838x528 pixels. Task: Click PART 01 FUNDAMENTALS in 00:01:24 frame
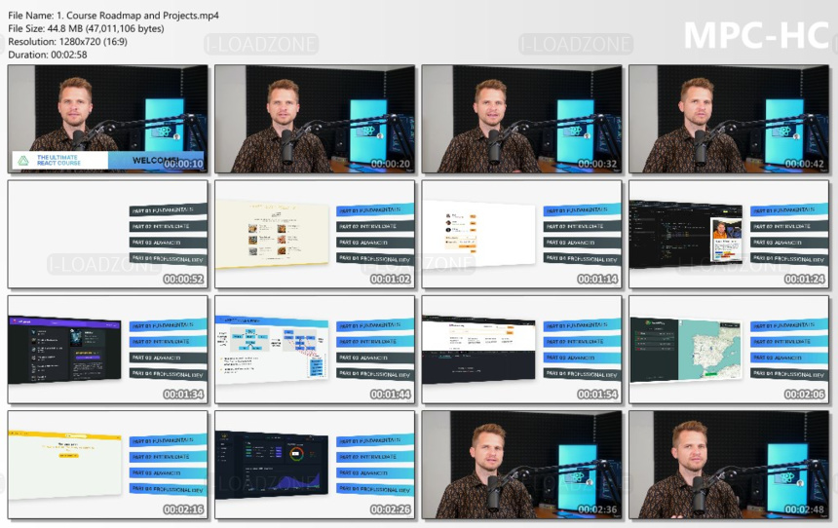click(789, 210)
